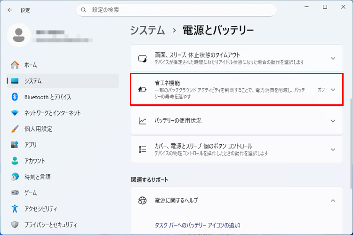Open Home in the sidebar
Image resolution: width=353 pixels, height=235 pixels.
point(31,65)
